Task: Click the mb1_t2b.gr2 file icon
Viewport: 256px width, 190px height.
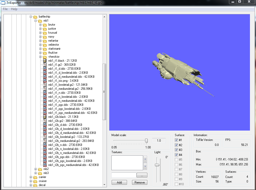Action: 45,121
